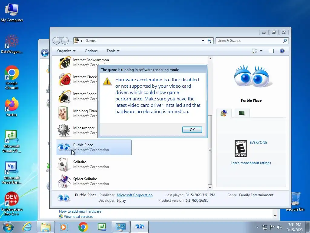Switch to Control Panel taskbar button
This screenshot has width=310, height=233.
[x=121, y=227]
